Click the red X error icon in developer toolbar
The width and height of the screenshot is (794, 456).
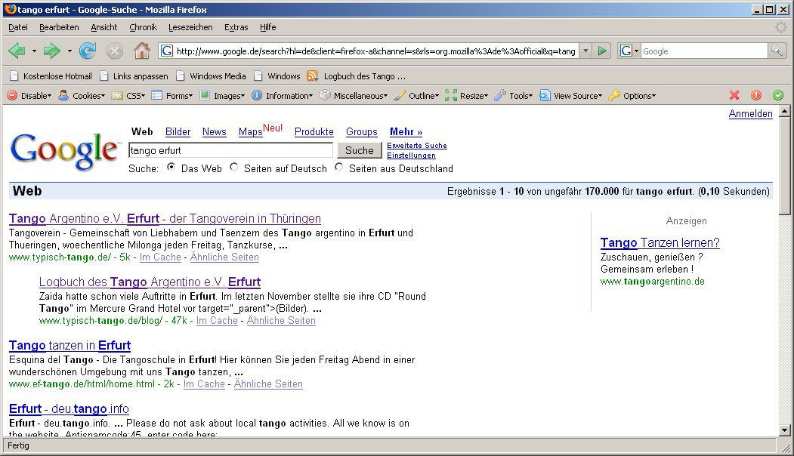pyautogui.click(x=734, y=96)
